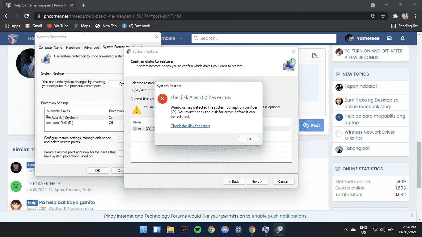This screenshot has height=237, width=422.
Task: Click the preview icon beside the editor
Action: click(314, 56)
